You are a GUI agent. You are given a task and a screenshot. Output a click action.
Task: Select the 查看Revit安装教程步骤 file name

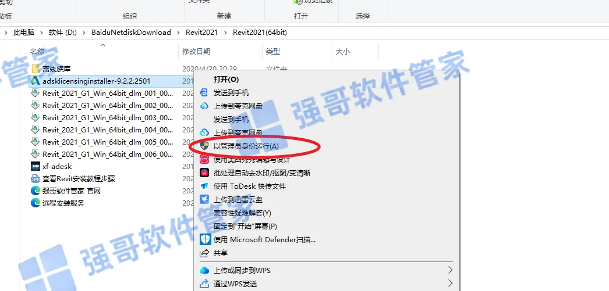coord(79,179)
